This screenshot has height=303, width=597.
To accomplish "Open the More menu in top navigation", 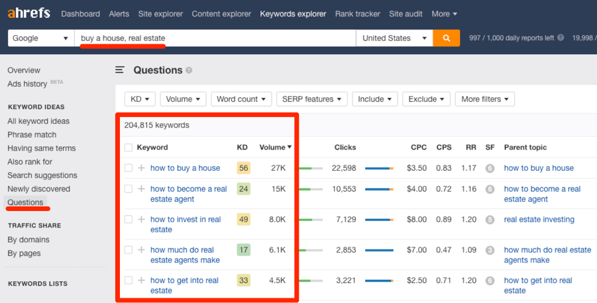I will click(445, 14).
